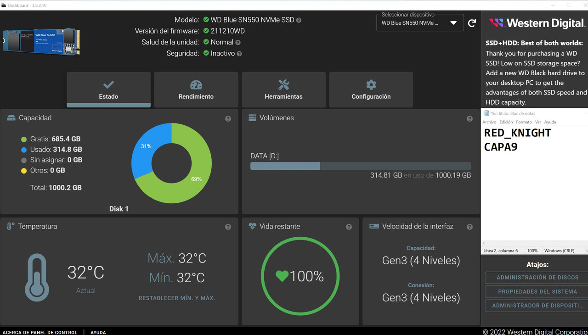Open ADMINISTRADOR DE DISPOSITI... shortcut
Viewport: 588px width, 335px height.
(x=537, y=306)
